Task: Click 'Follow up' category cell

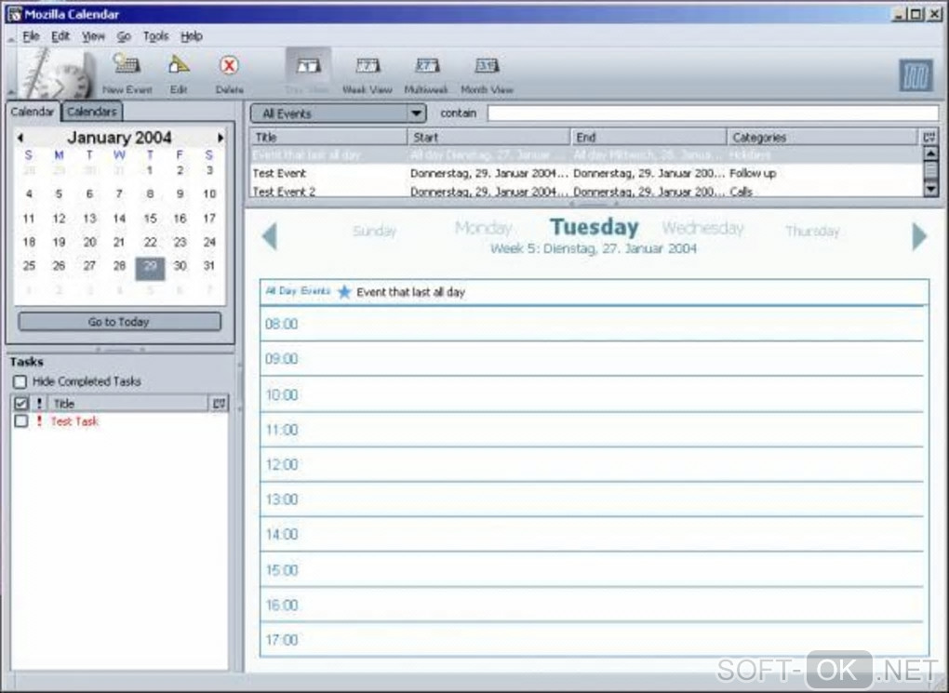Action: pyautogui.click(x=753, y=174)
